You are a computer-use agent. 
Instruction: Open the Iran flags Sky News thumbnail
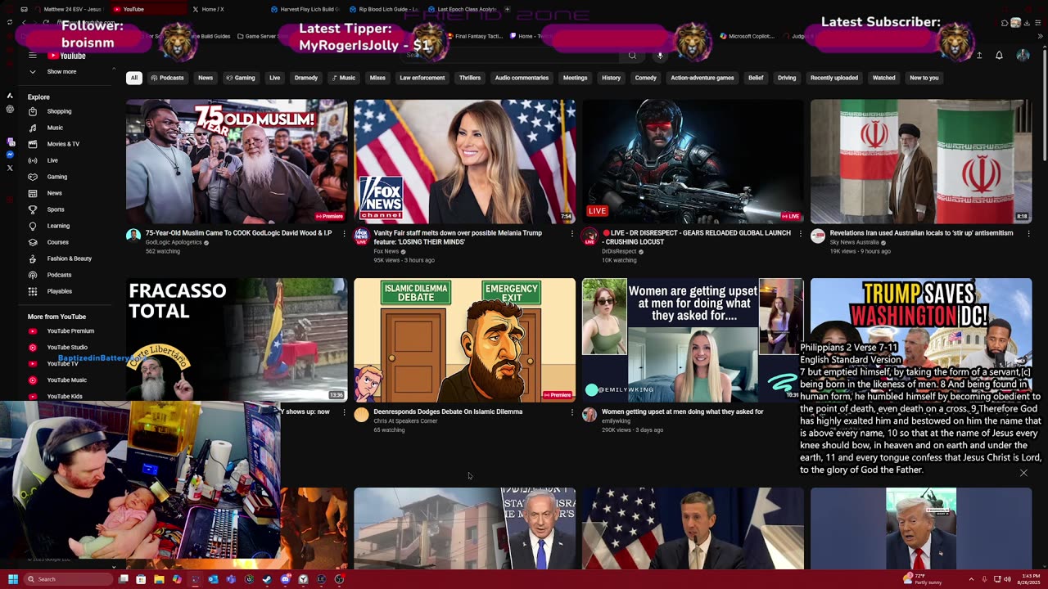point(921,161)
